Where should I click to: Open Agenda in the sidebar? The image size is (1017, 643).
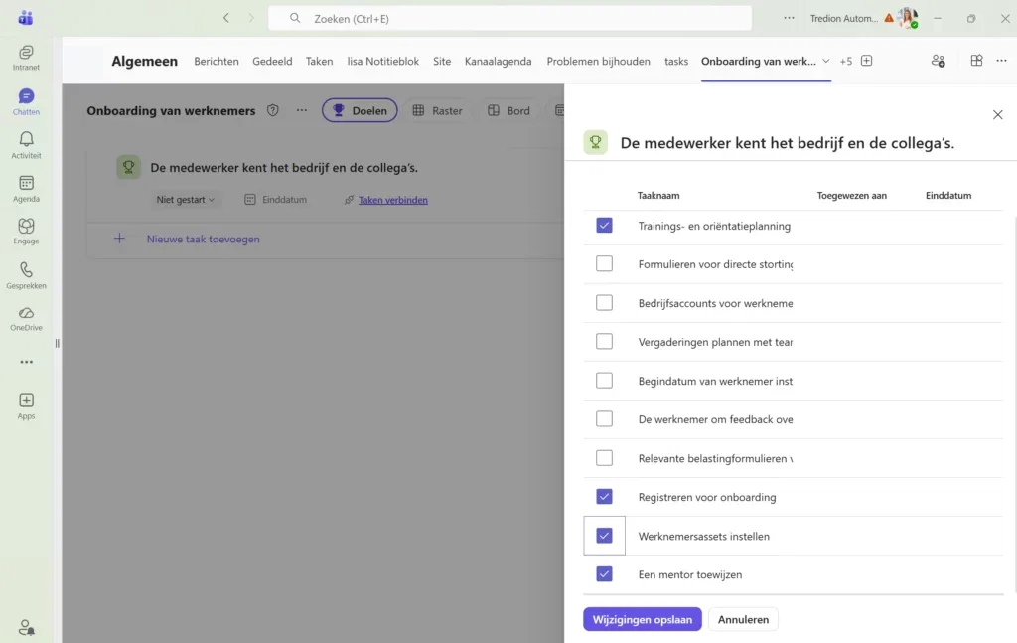[x=26, y=188]
